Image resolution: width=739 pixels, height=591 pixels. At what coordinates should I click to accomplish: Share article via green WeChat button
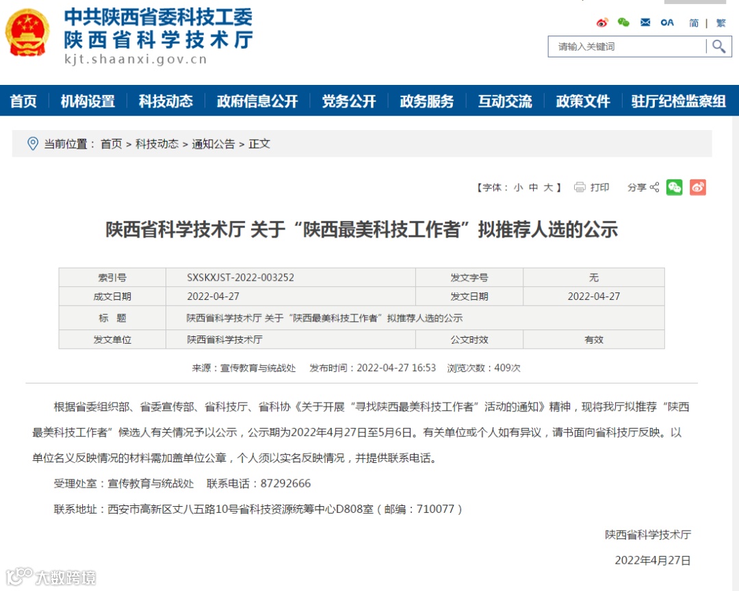[x=675, y=187]
